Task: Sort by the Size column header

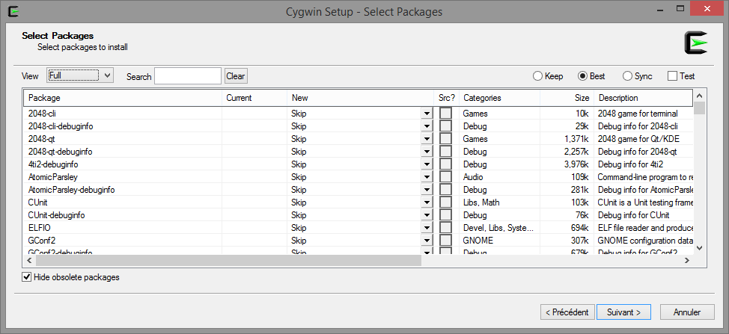Action: pyautogui.click(x=567, y=98)
